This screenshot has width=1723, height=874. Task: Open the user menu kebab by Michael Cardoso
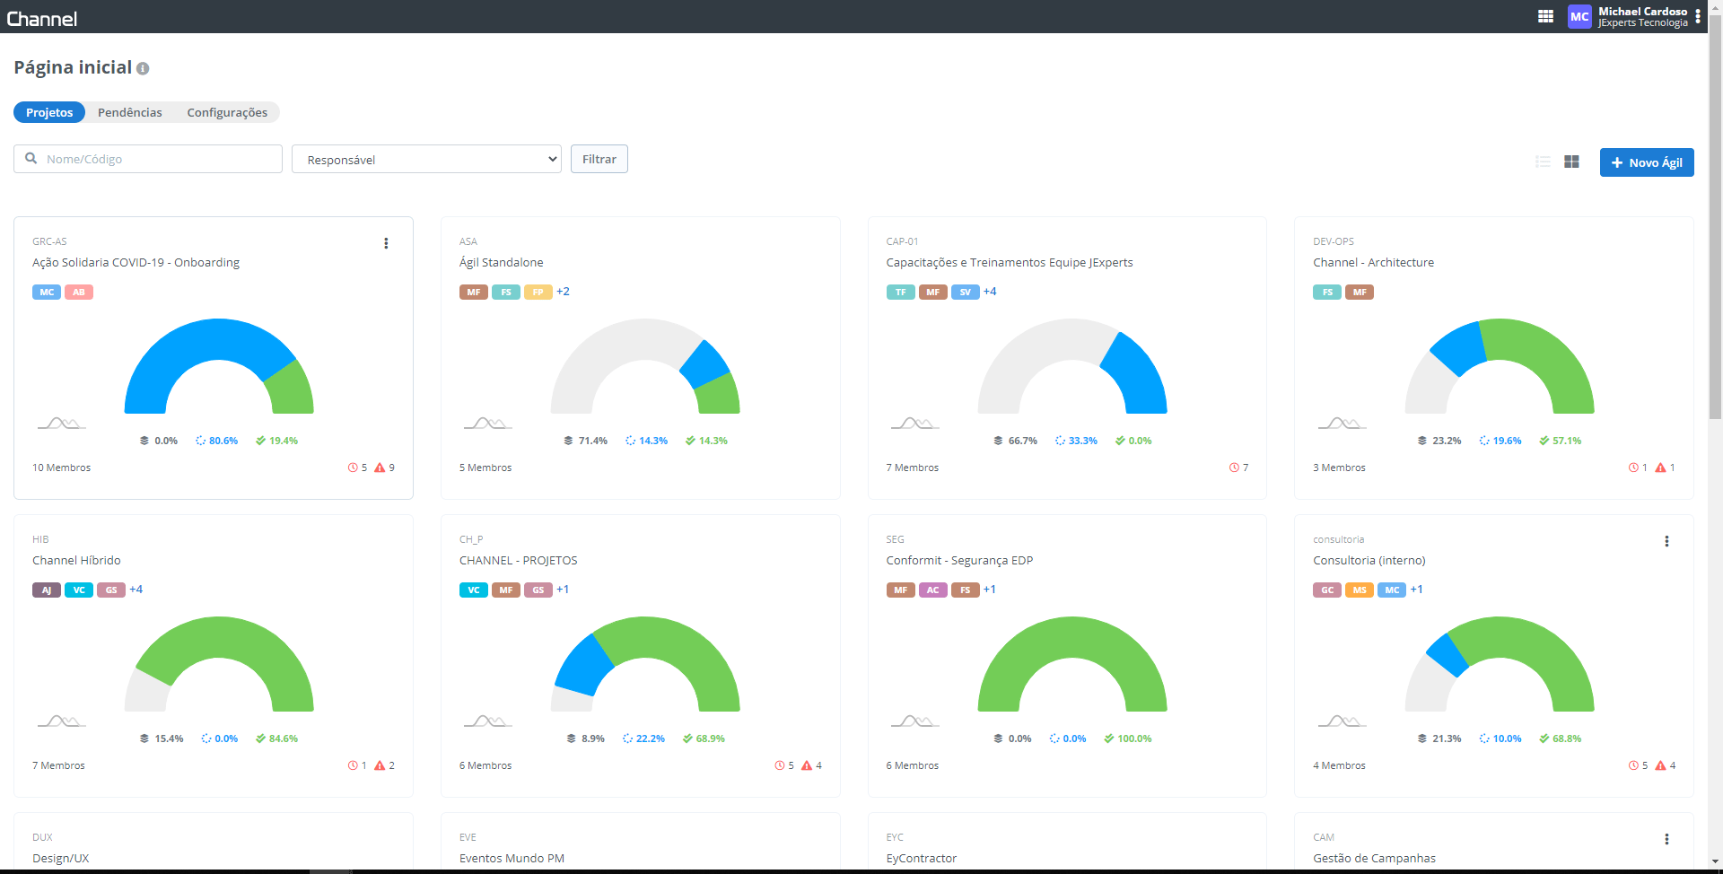(1698, 16)
